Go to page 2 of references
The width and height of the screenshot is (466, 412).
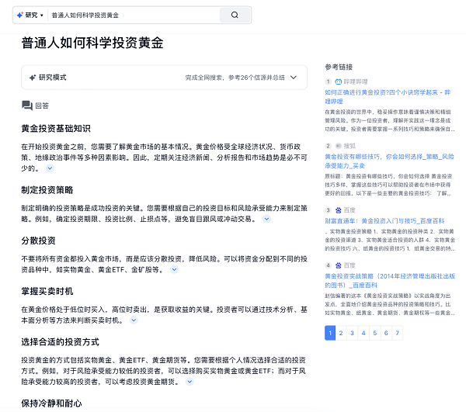342,333
